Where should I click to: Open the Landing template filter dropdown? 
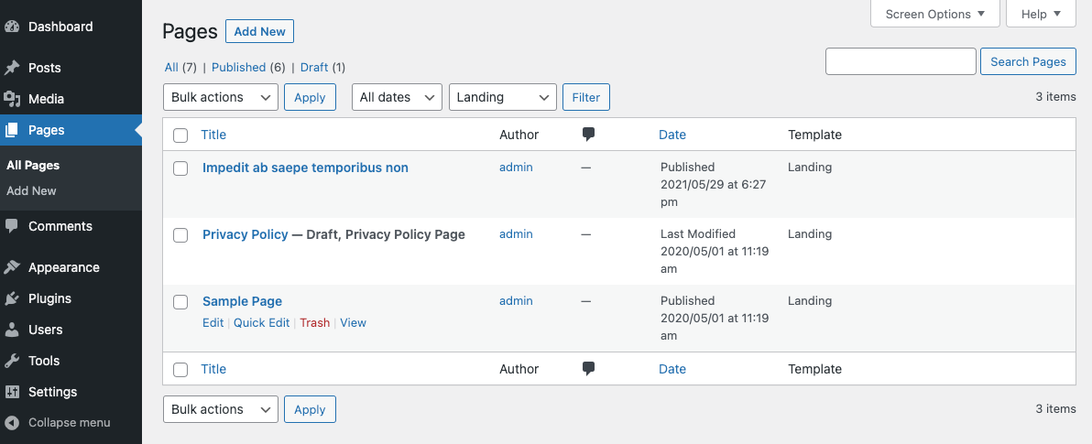tap(503, 97)
